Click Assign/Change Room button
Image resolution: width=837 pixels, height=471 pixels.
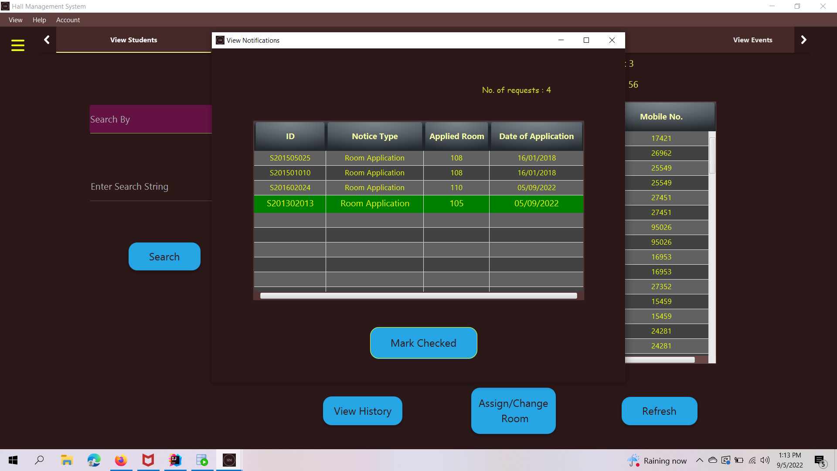[514, 411]
